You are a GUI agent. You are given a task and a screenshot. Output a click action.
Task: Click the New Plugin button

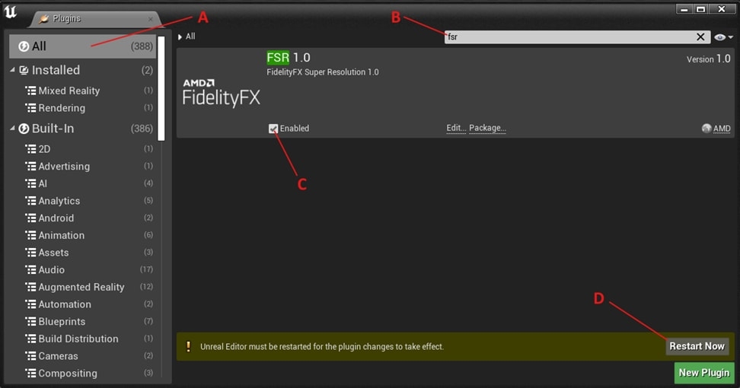click(704, 373)
